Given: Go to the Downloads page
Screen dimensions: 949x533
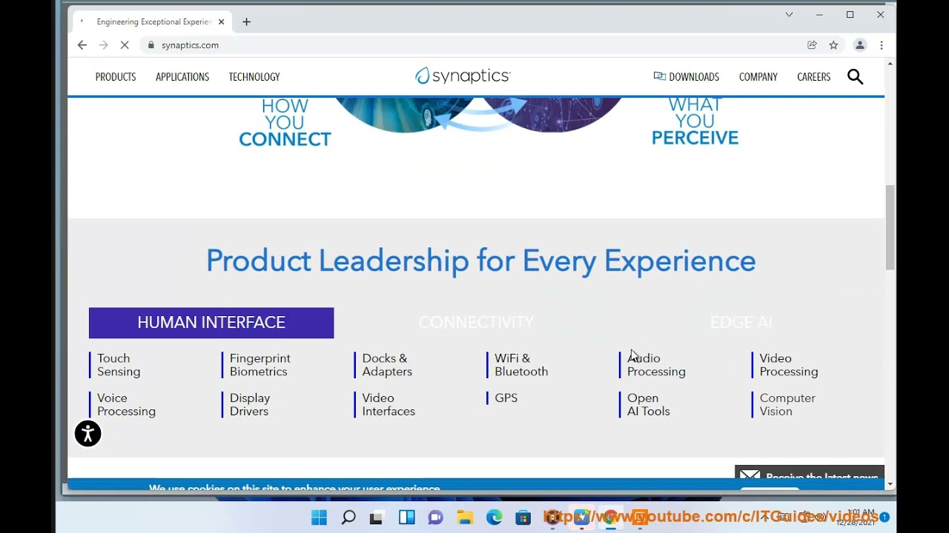Looking at the screenshot, I should click(x=687, y=77).
